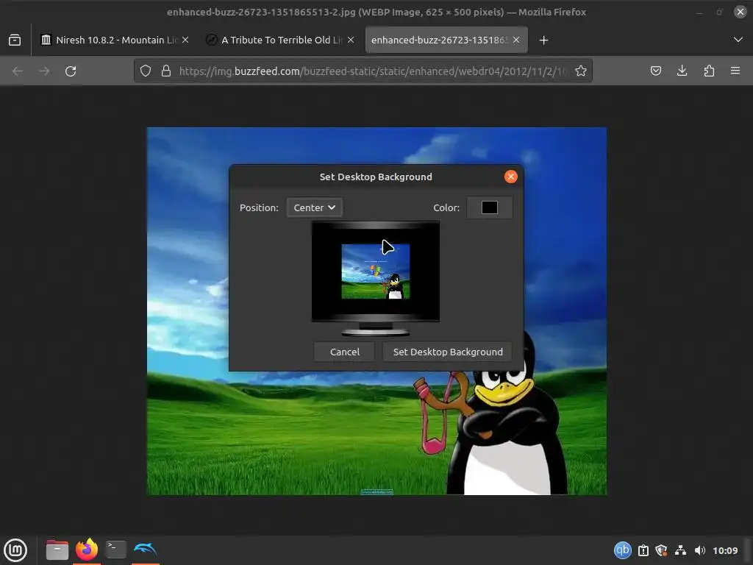Open the extensions puzzle icon
753x565 pixels.
point(709,71)
